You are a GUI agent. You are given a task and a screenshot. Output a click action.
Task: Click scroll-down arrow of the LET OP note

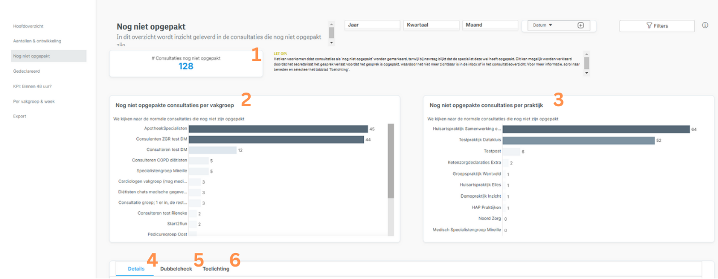[587, 73]
